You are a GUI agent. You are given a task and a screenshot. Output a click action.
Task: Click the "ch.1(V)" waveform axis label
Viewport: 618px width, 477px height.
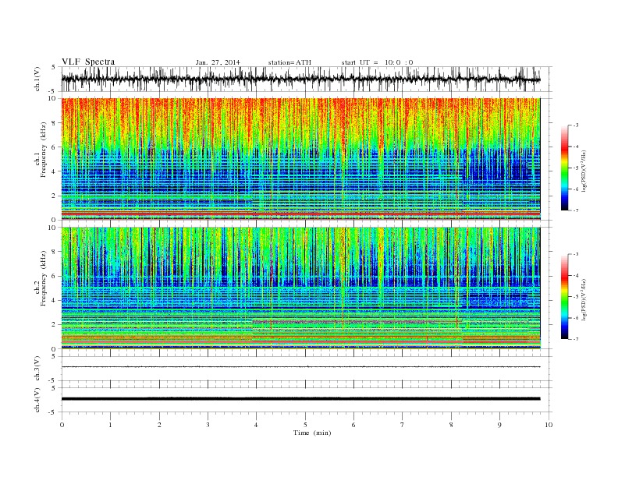[x=37, y=79]
